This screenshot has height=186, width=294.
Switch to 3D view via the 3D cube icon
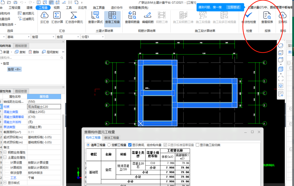pos(280,53)
